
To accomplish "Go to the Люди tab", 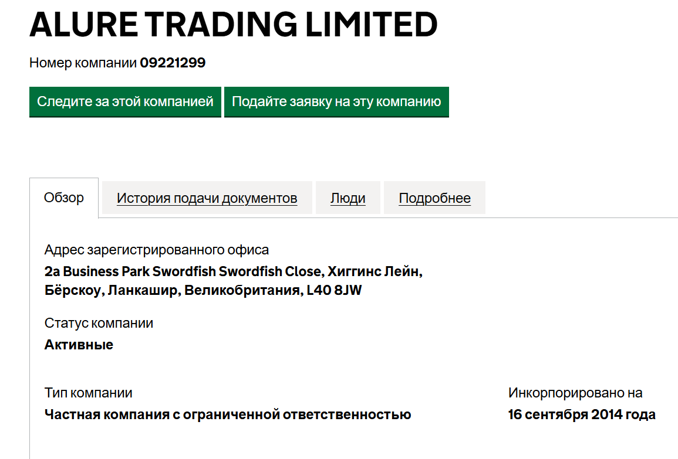I will pyautogui.click(x=348, y=198).
